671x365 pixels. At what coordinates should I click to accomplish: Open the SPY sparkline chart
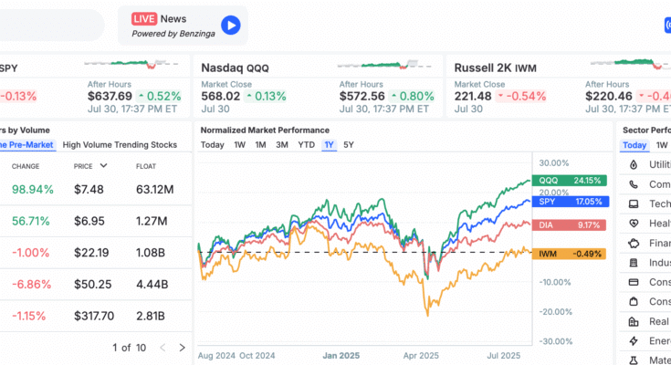point(131,64)
